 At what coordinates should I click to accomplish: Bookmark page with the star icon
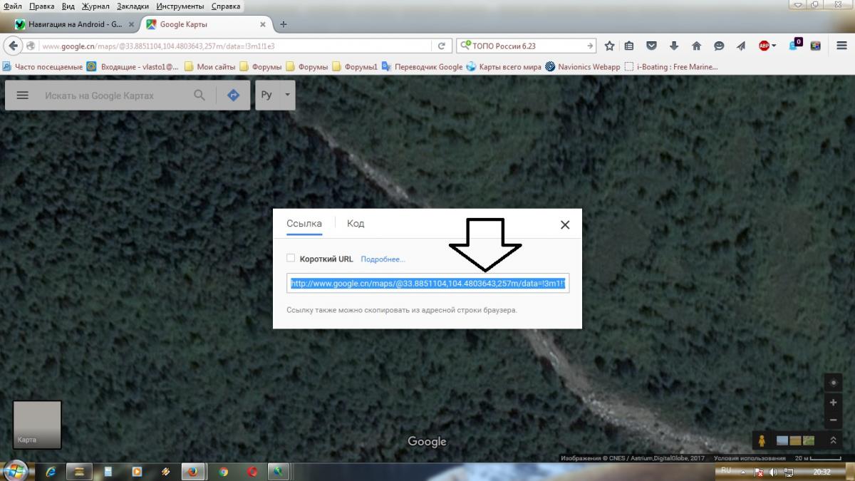pos(609,46)
